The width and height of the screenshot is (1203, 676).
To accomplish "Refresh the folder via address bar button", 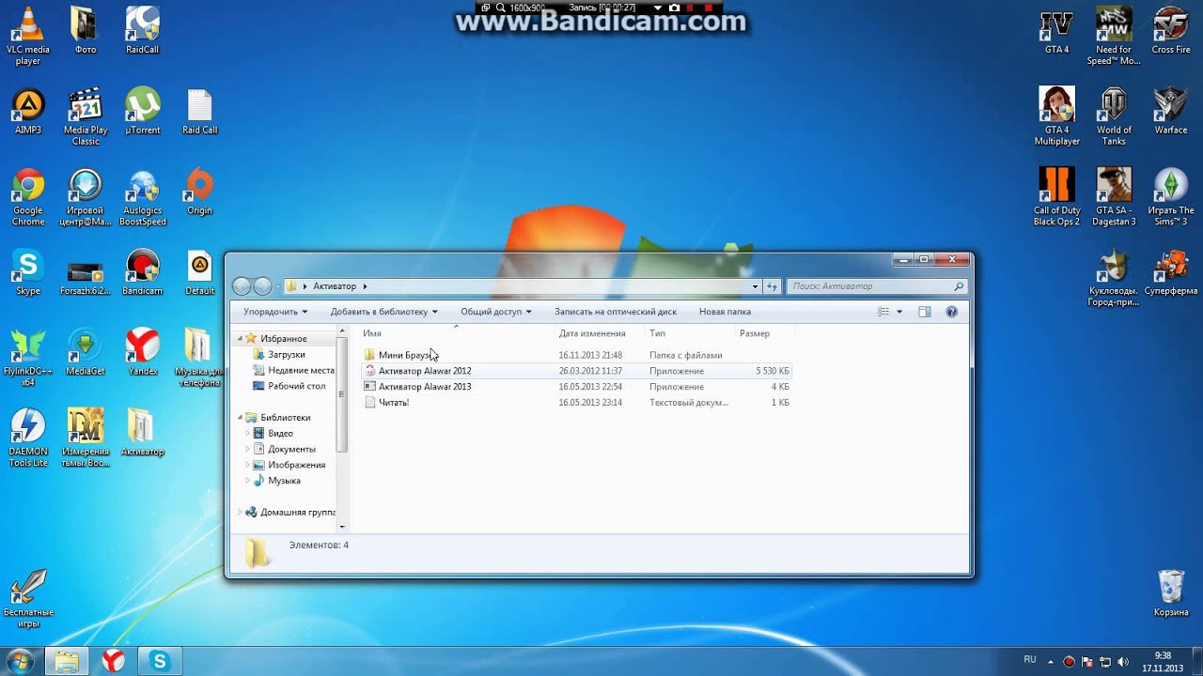I will click(773, 286).
